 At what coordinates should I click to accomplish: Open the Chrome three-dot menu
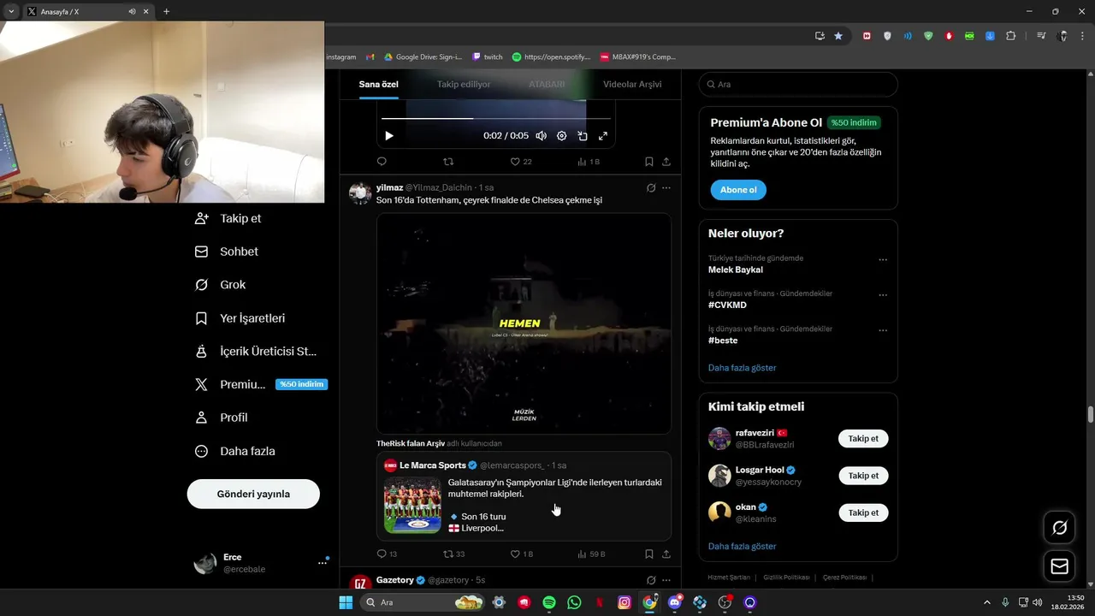(x=1082, y=36)
